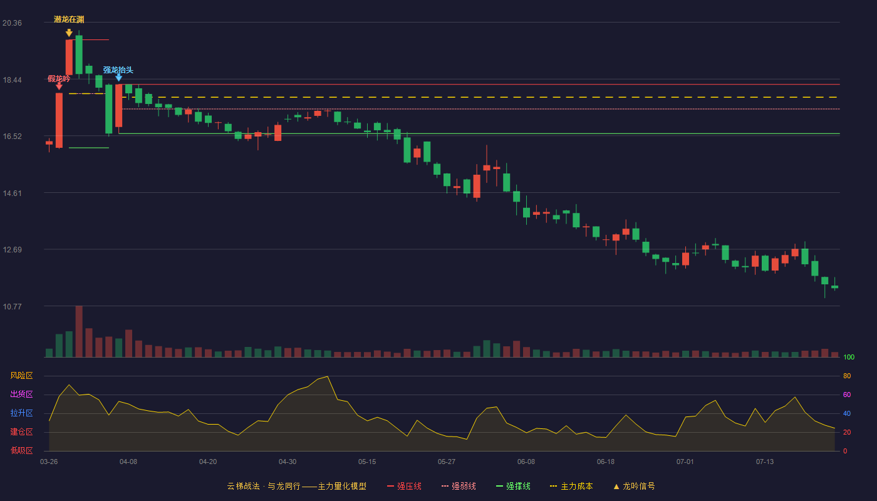877x501 pixels.
Task: Click the 04-30 date axis label
Action: tap(288, 462)
